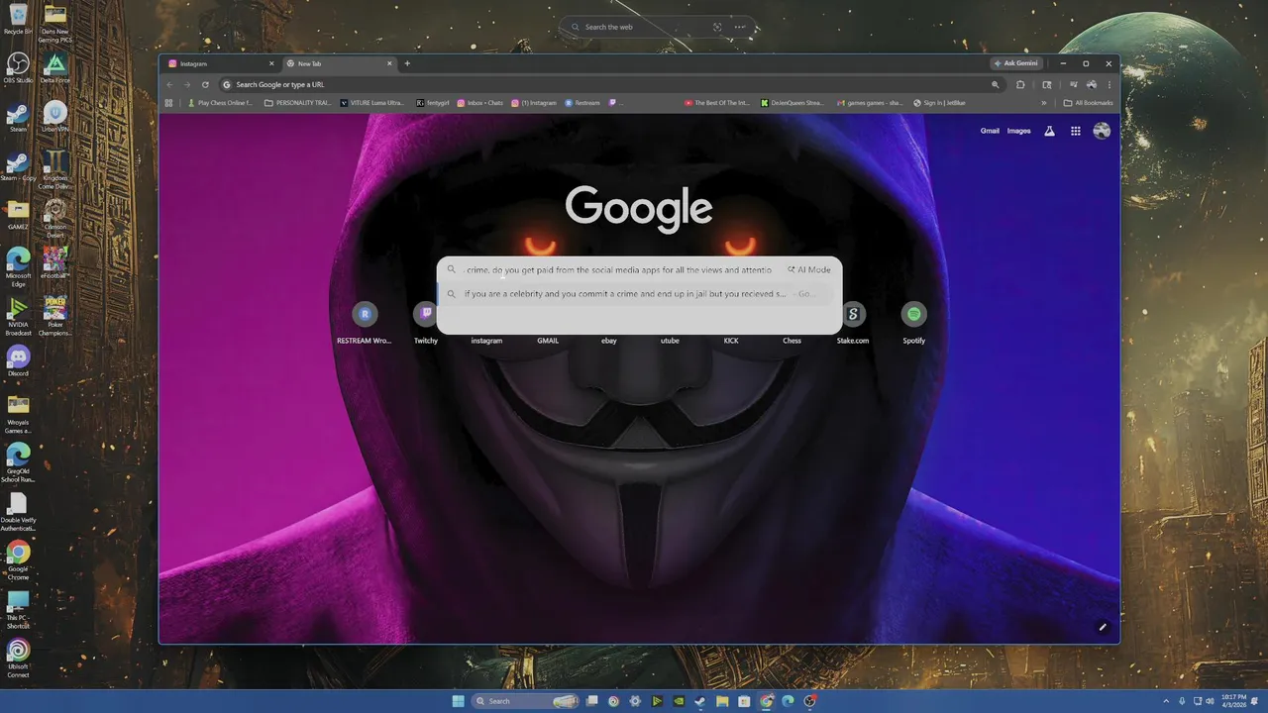Screen dimensions: 1268x713
Task: Open The Best Of The Int... bookmark
Action: pyautogui.click(x=717, y=103)
